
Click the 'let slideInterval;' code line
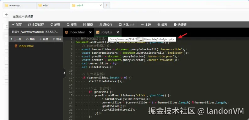point(96,67)
